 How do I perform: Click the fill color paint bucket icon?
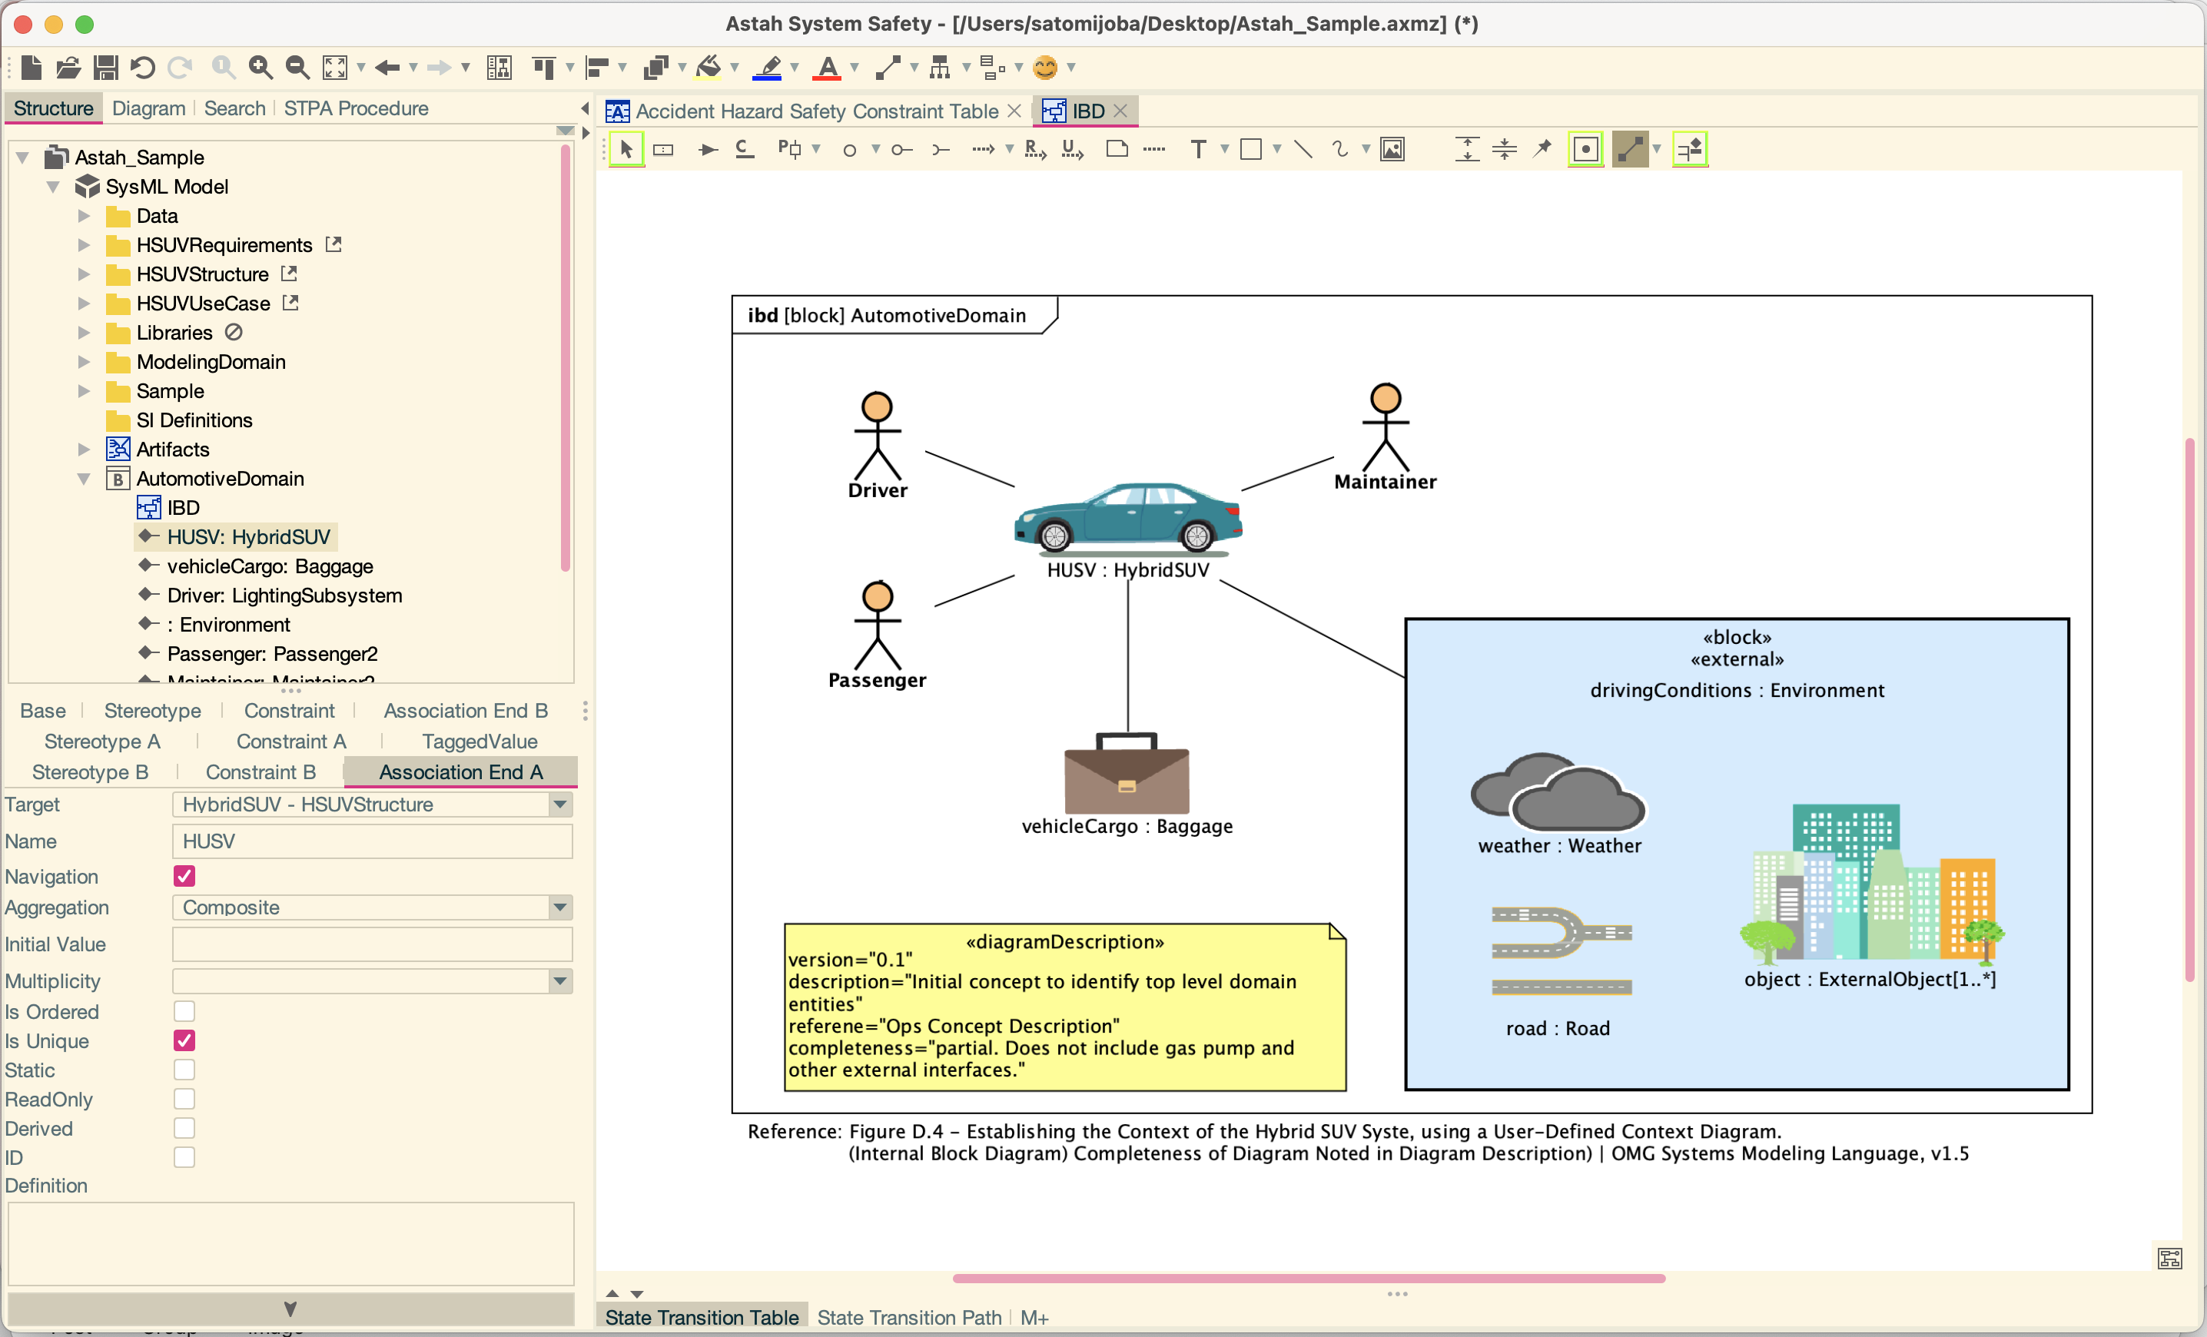(x=709, y=67)
